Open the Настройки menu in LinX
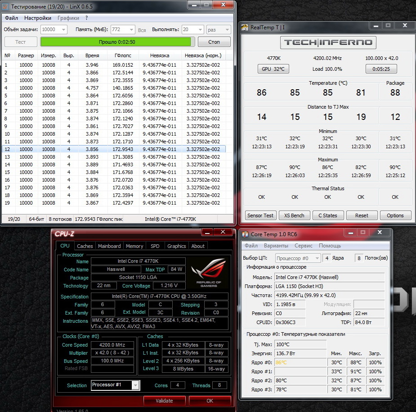The image size is (416, 412). coord(38,18)
